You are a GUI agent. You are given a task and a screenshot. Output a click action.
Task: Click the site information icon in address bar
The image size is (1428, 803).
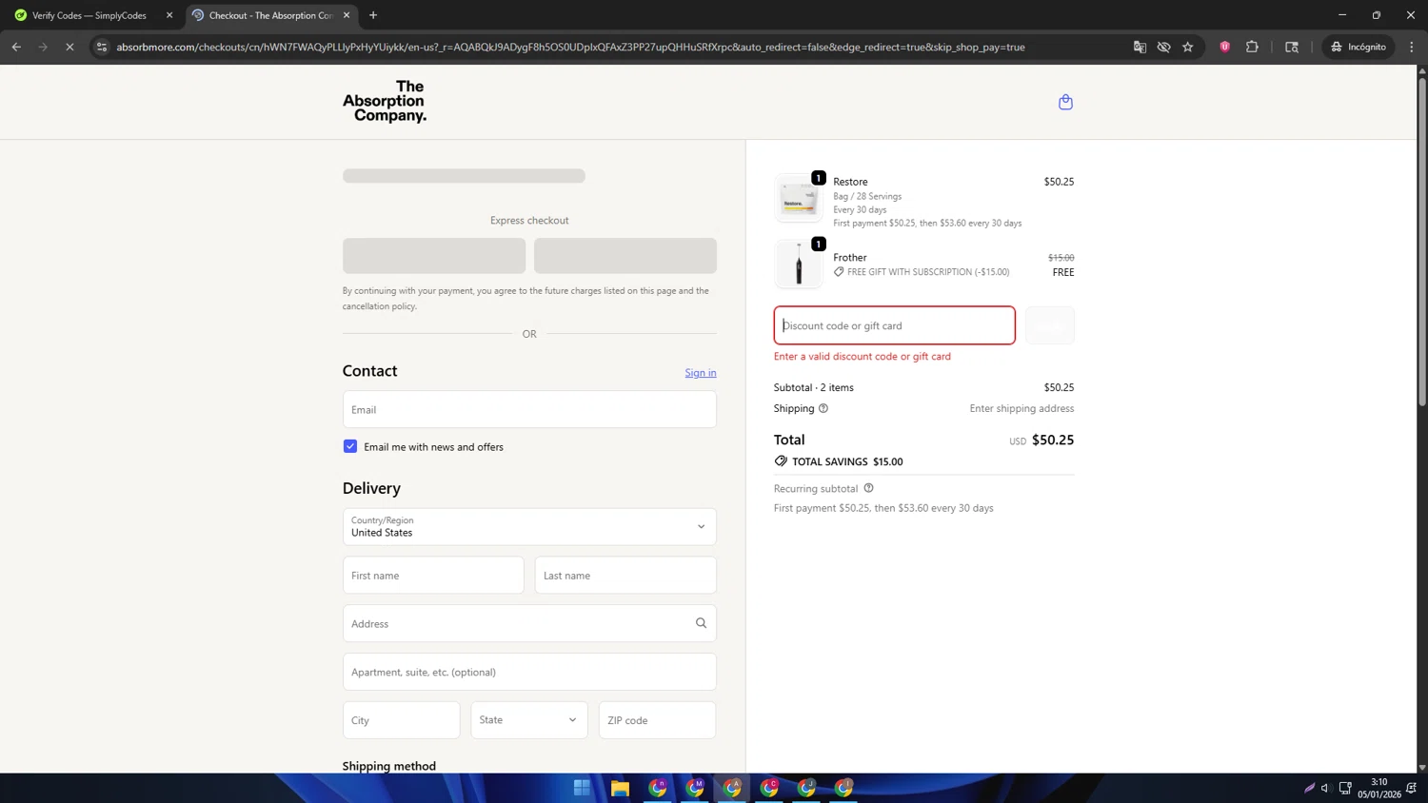102,47
